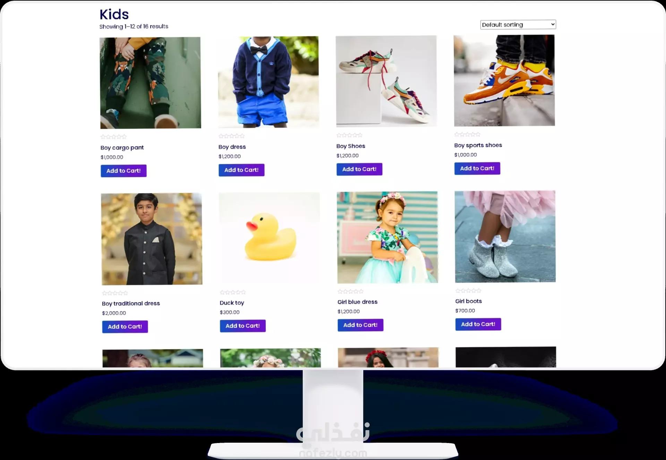Screen dimensions: 666x460
Task: Open the Boy cargo pant product image
Action: click(150, 83)
